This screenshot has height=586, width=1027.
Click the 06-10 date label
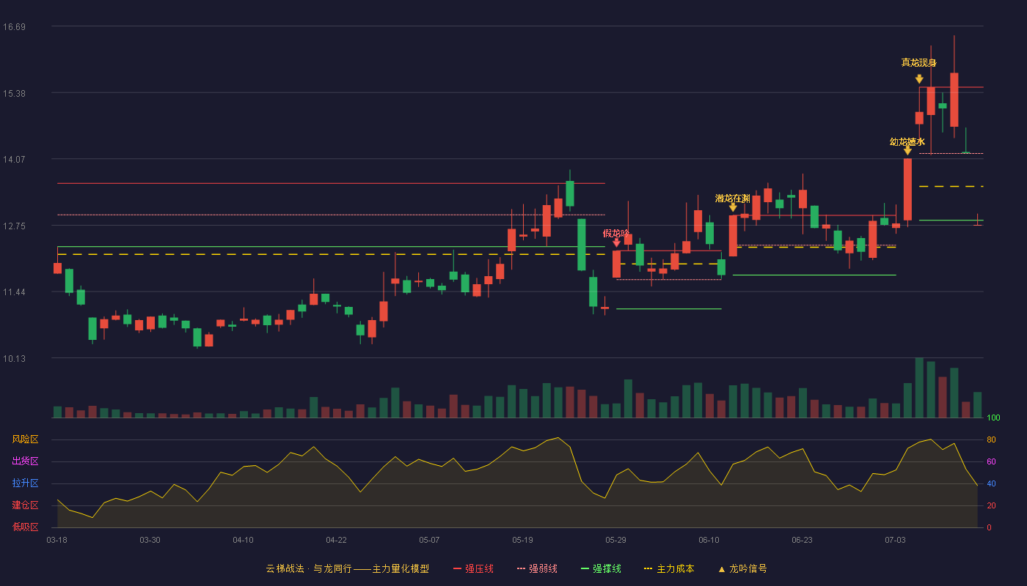(x=709, y=540)
